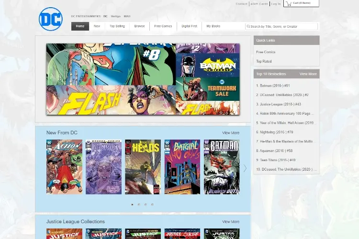Select the Vertigo publisher link
This screenshot has width=359, height=239.
pyautogui.click(x=116, y=16)
